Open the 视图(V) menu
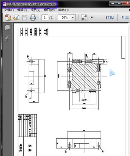Image resolution: width=130 pixels, height=156 pixels. pyautogui.click(x=35, y=10)
